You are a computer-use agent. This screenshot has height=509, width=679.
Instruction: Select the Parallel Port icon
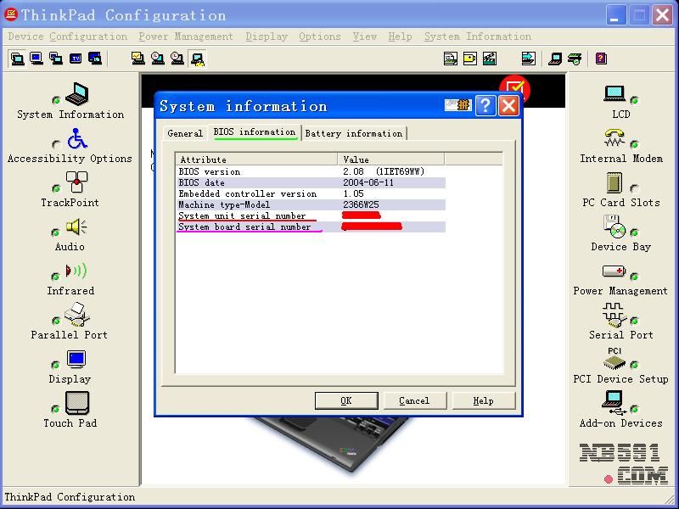tap(76, 316)
